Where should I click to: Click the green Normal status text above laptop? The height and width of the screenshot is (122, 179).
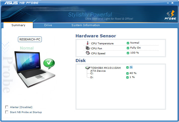[x=27, y=48]
